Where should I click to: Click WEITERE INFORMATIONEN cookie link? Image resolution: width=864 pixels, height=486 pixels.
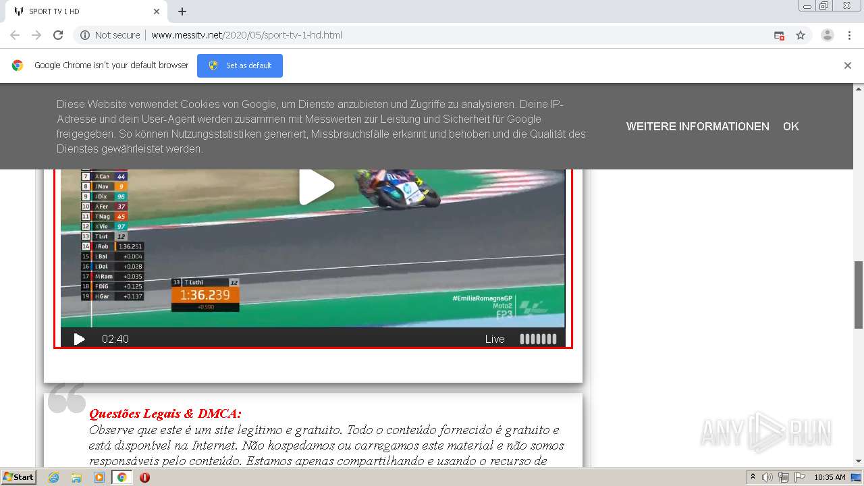[697, 126]
